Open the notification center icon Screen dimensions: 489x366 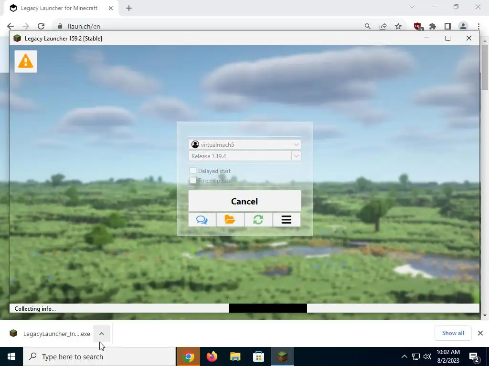474,356
